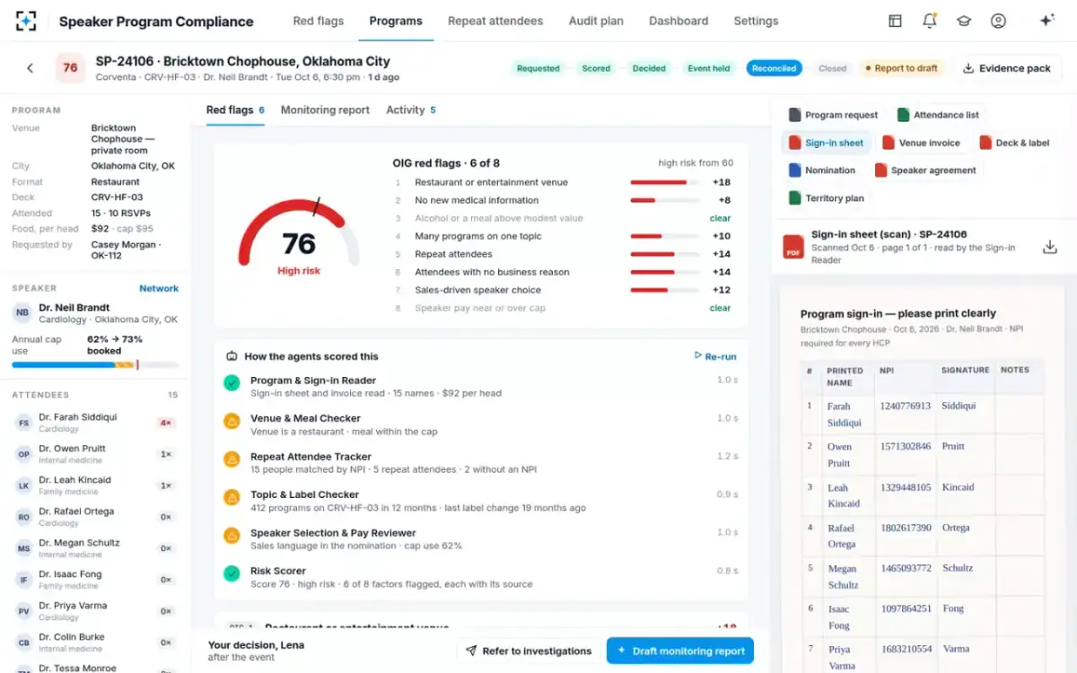Click the app logo icon
The height and width of the screenshot is (673, 1077).
point(27,21)
